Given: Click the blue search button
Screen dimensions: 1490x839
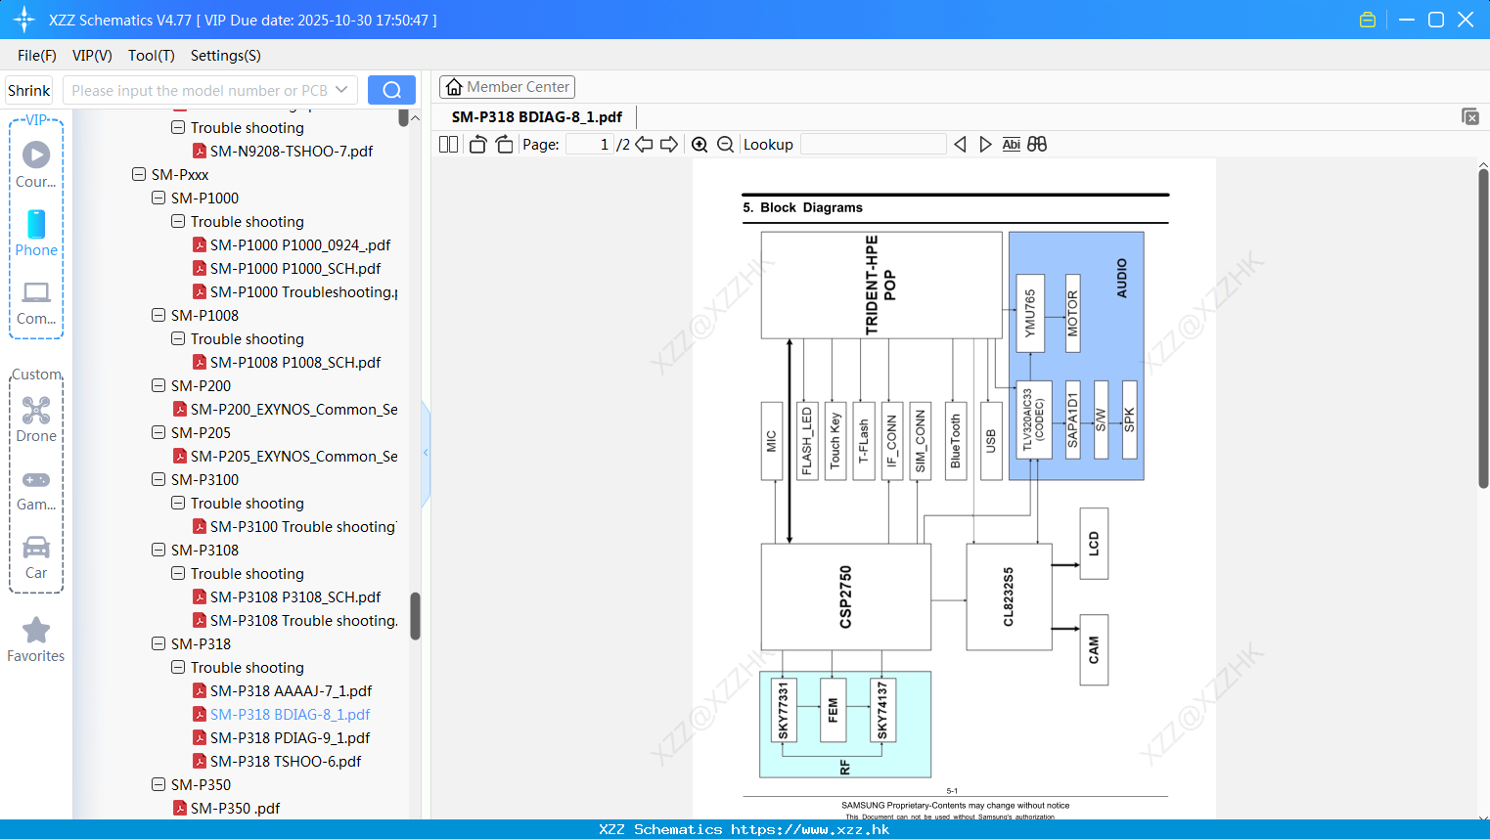Looking at the screenshot, I should [391, 90].
